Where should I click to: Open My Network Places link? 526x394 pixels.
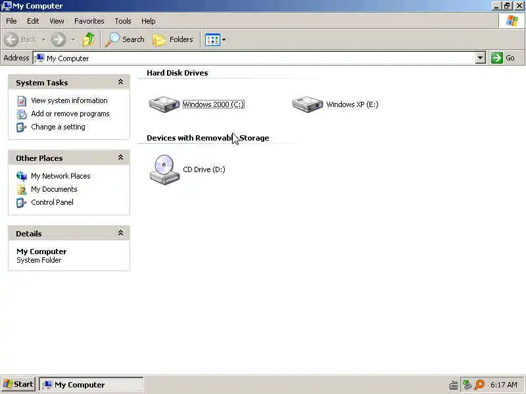click(60, 176)
